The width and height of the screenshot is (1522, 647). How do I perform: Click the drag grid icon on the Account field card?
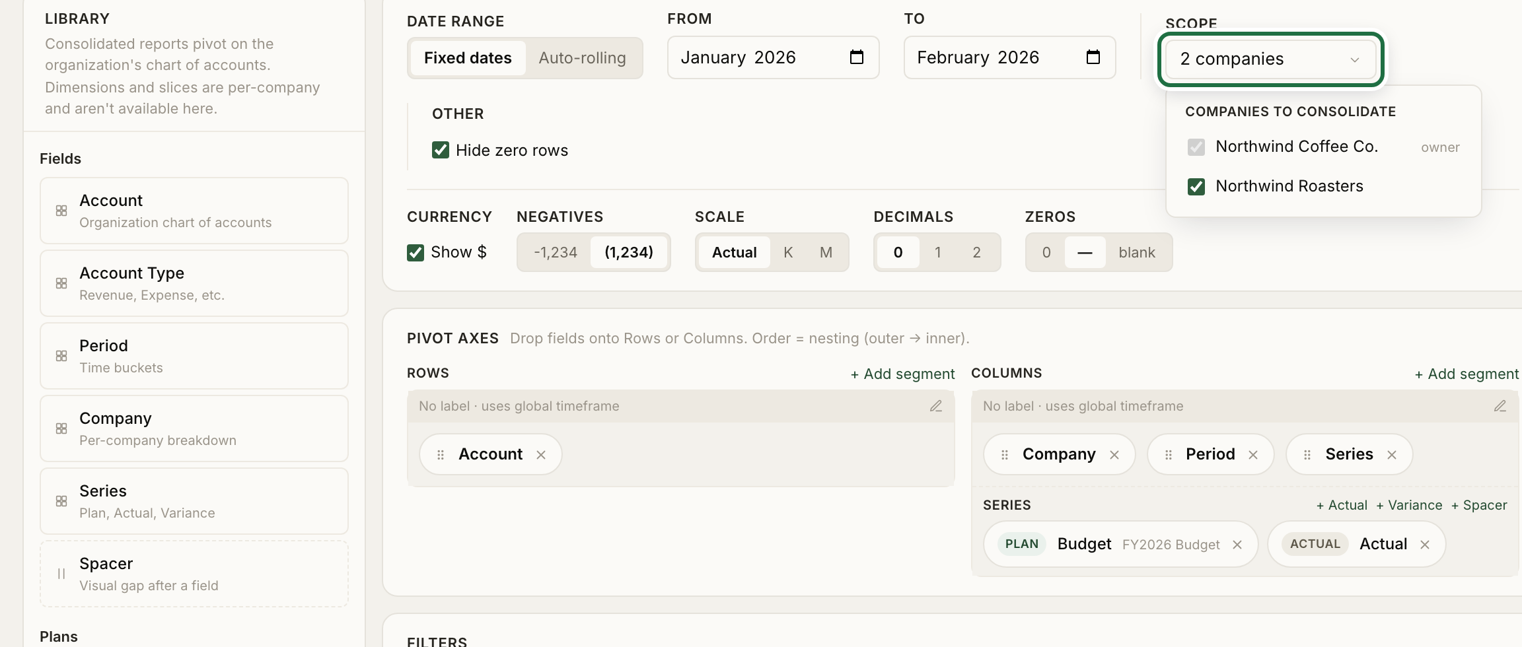pyautogui.click(x=61, y=211)
